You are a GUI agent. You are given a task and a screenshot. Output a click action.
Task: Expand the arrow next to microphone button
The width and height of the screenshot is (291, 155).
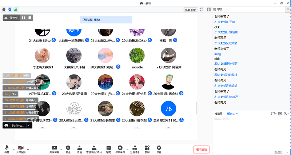pyautogui.click(x=13, y=149)
